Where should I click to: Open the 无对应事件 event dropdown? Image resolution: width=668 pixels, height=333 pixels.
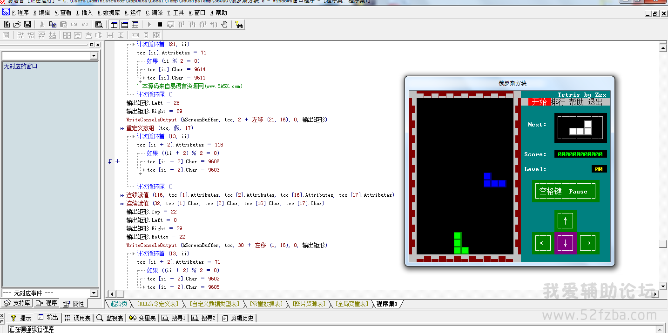coord(94,293)
